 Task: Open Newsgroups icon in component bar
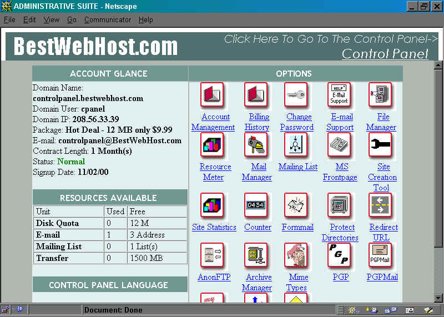point(391,310)
